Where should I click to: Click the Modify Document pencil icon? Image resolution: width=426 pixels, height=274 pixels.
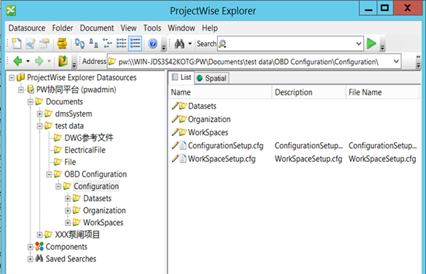point(31,43)
